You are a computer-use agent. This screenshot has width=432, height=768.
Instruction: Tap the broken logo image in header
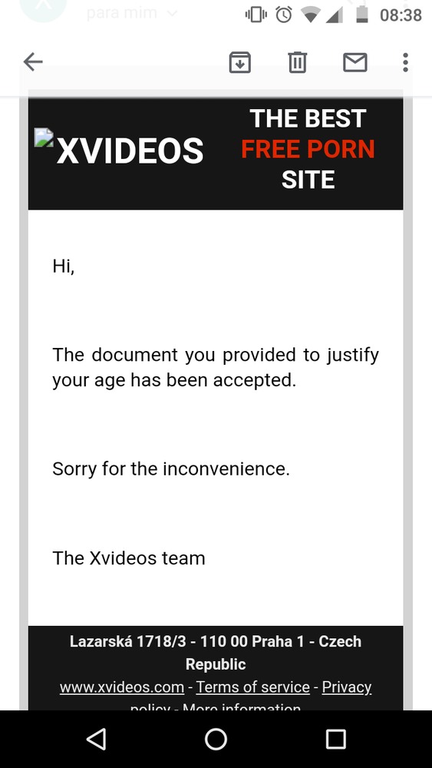(44, 137)
